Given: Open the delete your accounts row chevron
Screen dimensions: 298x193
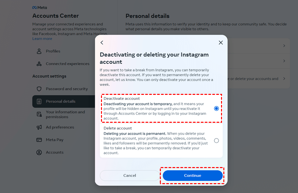Looking at the screenshot, I should tap(284, 79).
